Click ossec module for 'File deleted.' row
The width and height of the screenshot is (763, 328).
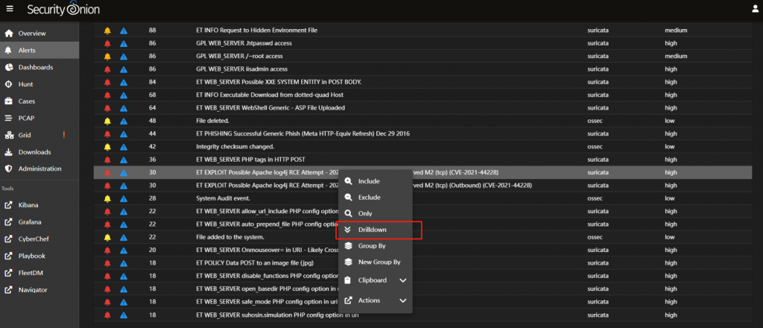[595, 121]
